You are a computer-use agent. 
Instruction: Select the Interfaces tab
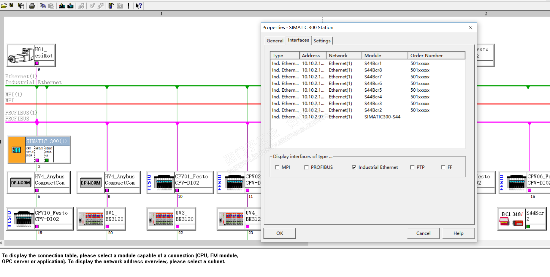[298, 40]
